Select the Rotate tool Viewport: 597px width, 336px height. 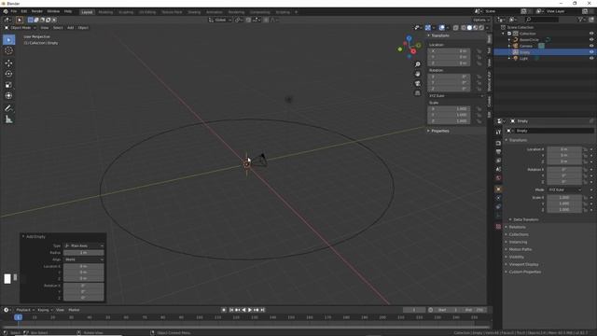[x=8, y=74]
